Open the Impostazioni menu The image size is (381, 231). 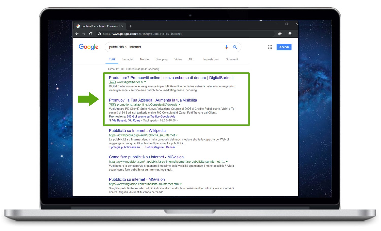(211, 59)
